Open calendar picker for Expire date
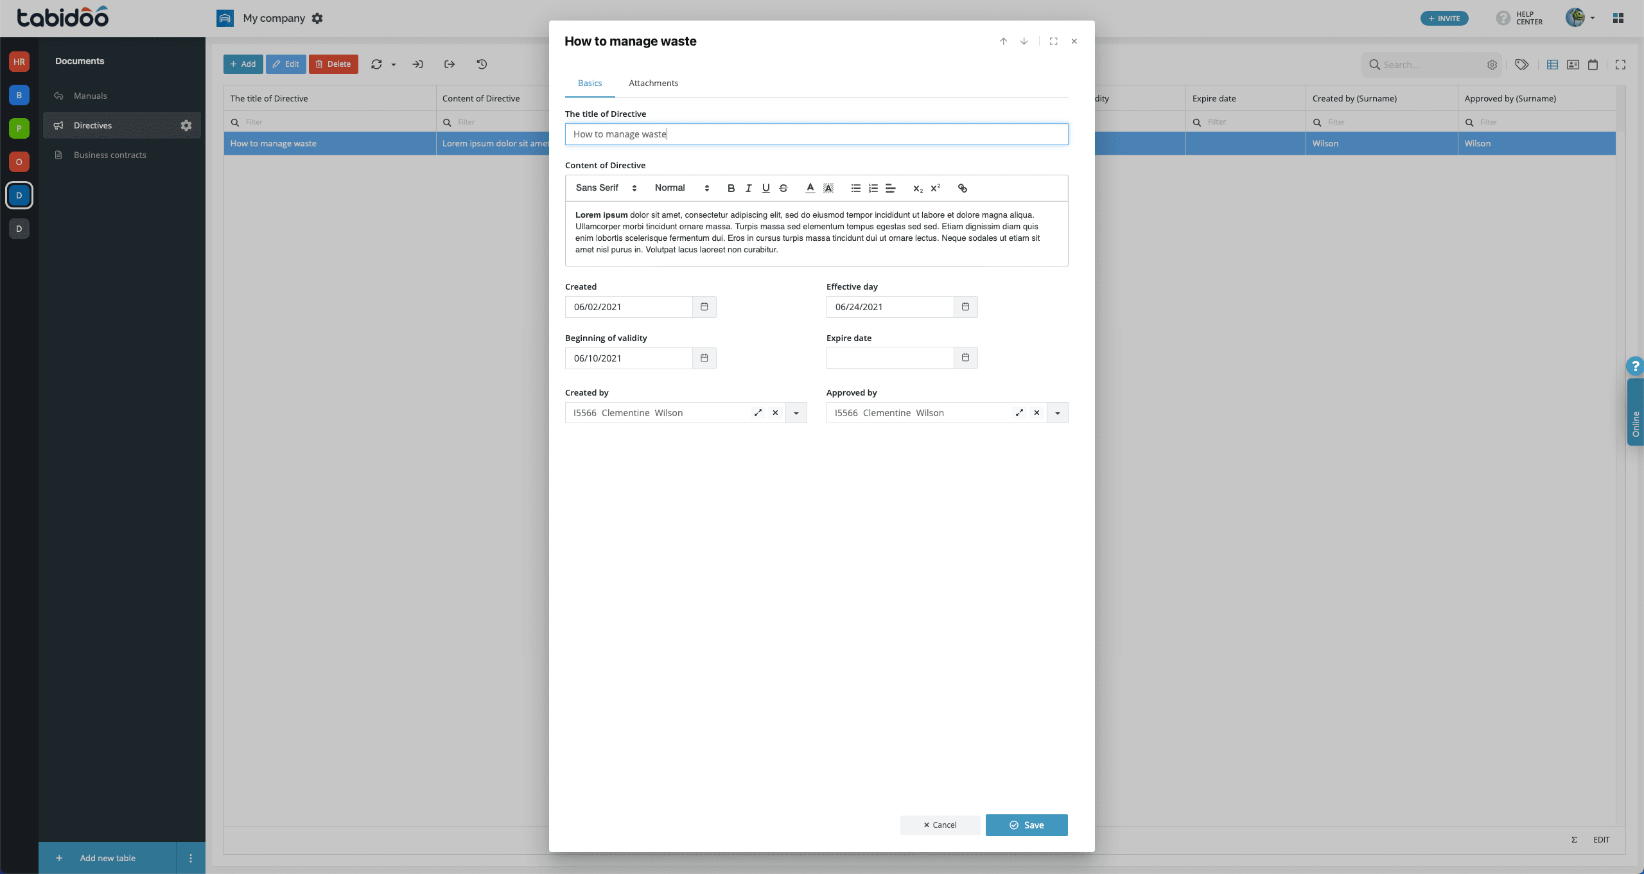Image resolution: width=1644 pixels, height=874 pixels. pos(965,358)
